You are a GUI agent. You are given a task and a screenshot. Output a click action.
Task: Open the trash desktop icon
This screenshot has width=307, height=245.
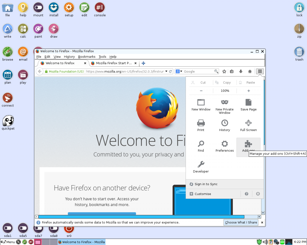click(299, 54)
